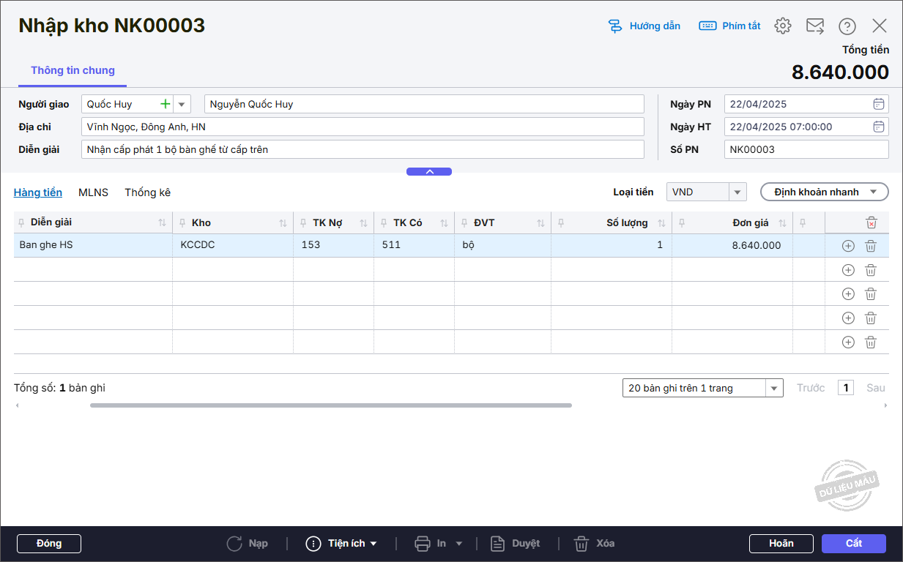Switch to the MLNS tab

point(93,192)
